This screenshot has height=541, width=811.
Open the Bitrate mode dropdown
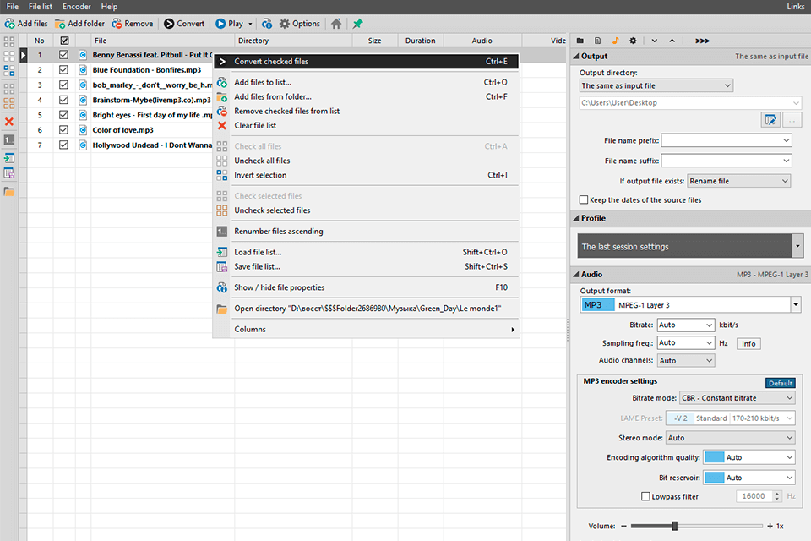pyautogui.click(x=737, y=397)
